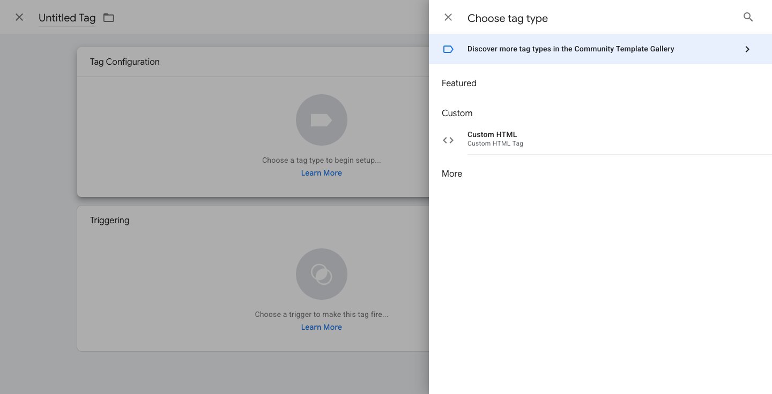Click the Custom HTML Tag subtitle
Viewport: 772px width, 394px height.
[x=495, y=143]
